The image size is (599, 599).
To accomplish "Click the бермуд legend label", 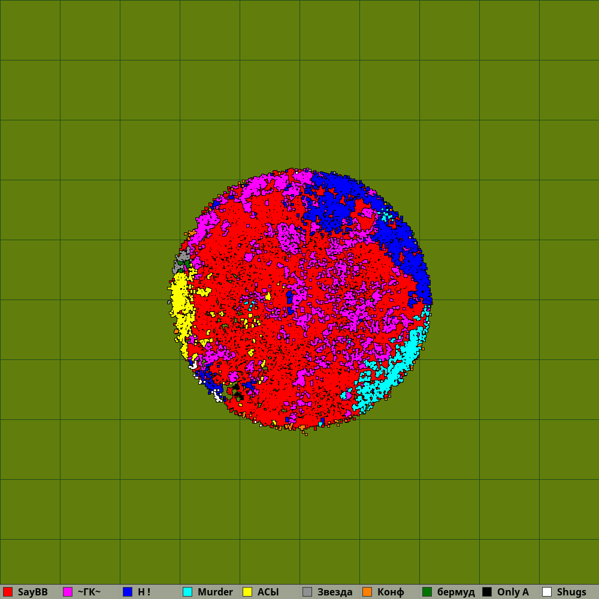I will pyautogui.click(x=456, y=592).
